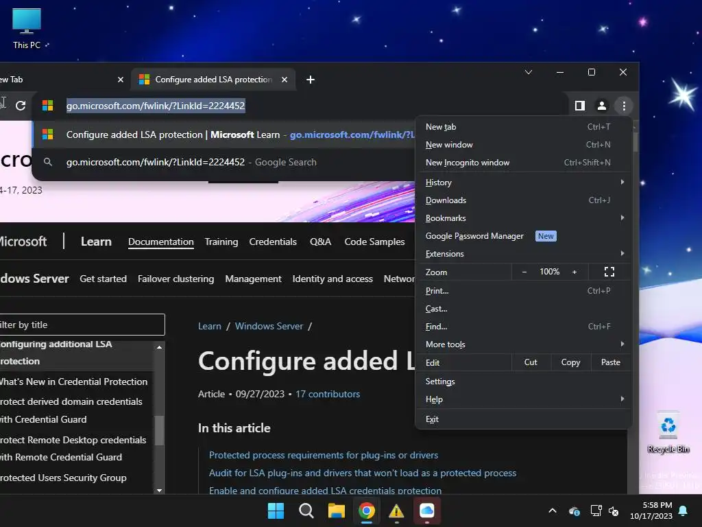702x527 pixels.
Task: Click the muted volume tray icon
Action: (614, 511)
